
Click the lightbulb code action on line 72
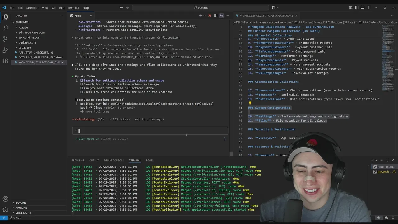pos(250,103)
